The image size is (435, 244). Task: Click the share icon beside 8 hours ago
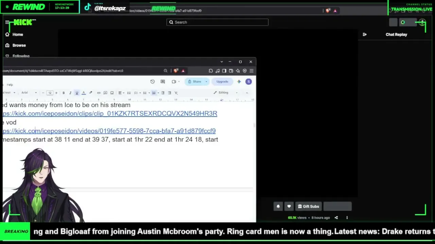336,218
